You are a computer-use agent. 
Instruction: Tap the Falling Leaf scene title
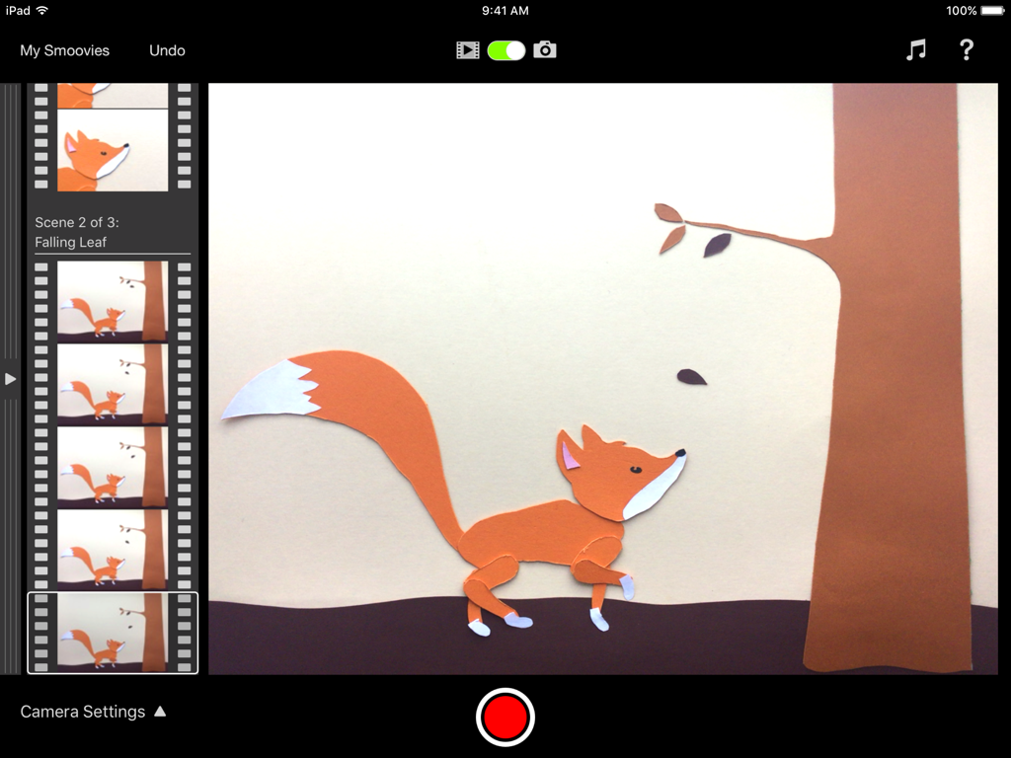click(70, 242)
